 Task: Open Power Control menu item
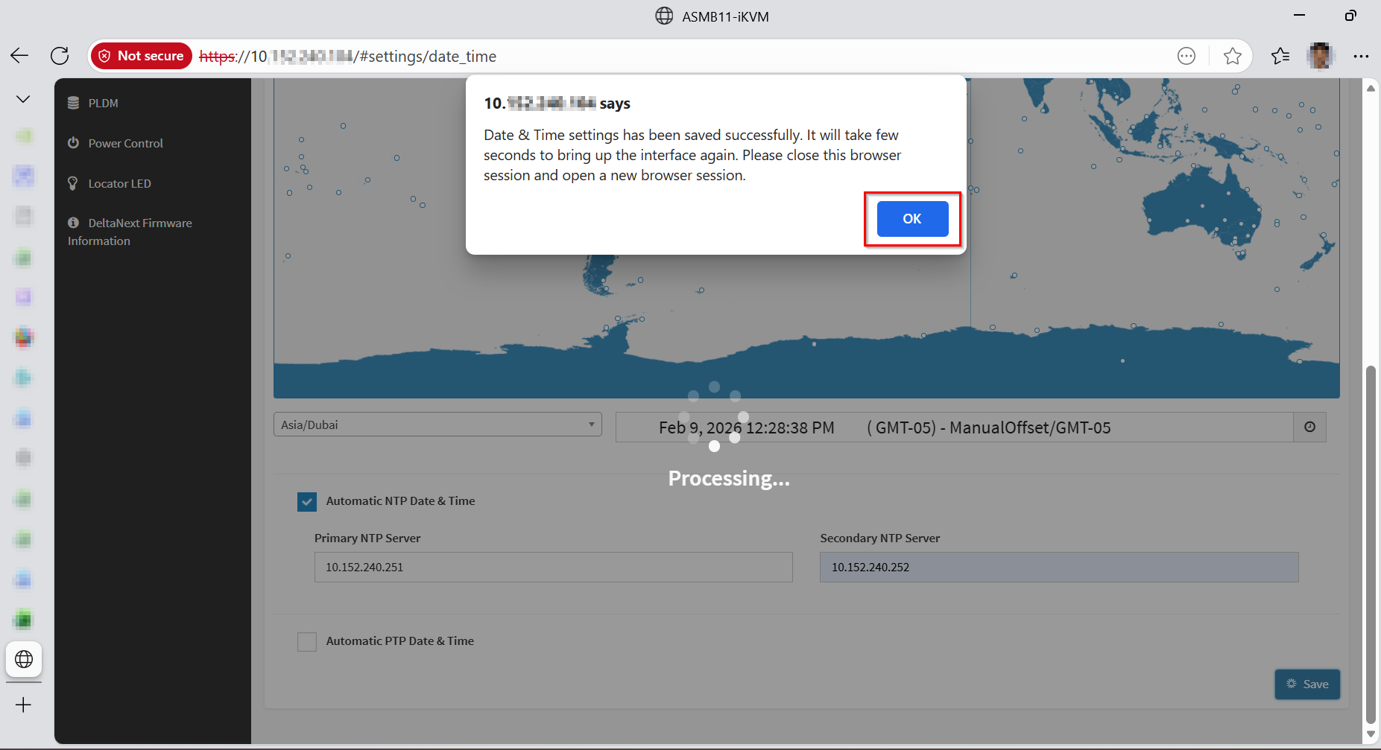tap(125, 143)
